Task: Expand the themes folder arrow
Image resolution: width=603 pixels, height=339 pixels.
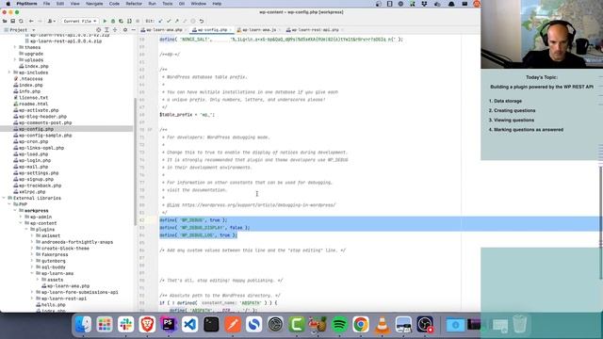Action: pyautogui.click(x=15, y=47)
